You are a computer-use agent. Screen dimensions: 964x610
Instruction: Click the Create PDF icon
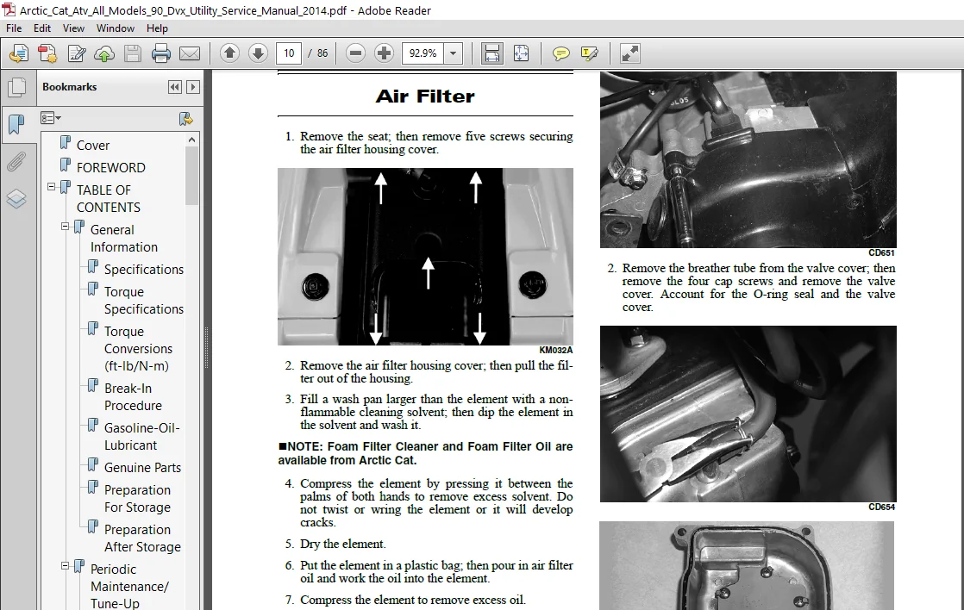point(47,53)
